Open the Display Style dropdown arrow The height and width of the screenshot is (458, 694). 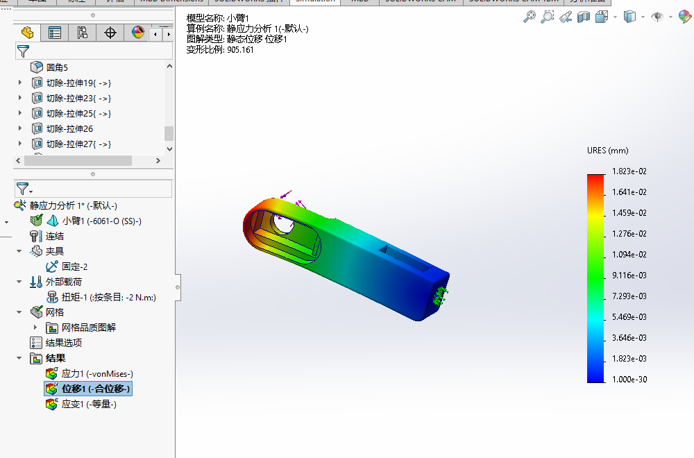(x=643, y=17)
